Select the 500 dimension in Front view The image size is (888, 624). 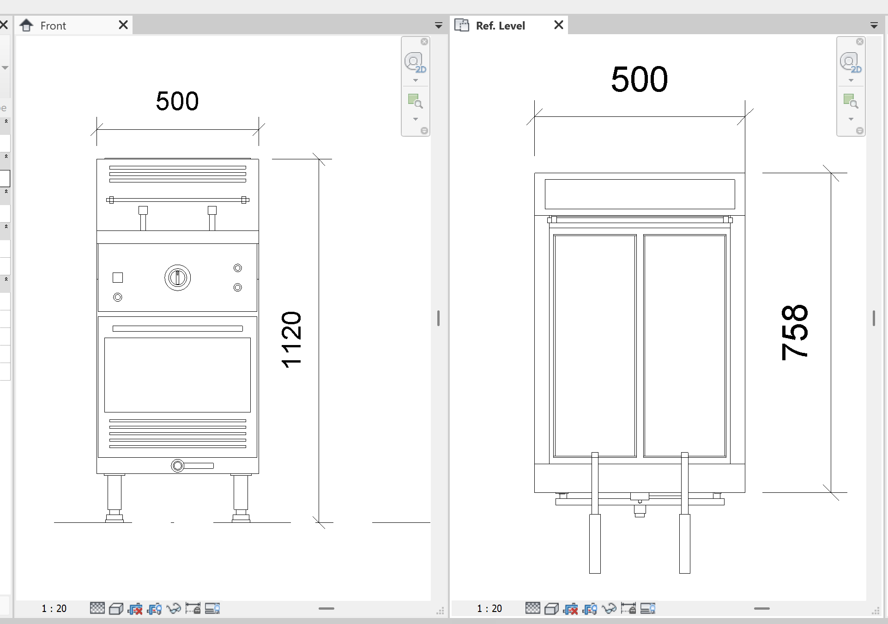(x=177, y=101)
